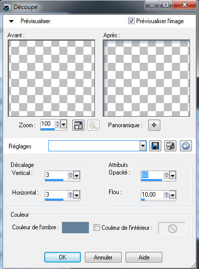Open the Flou slider dropdown
This screenshot has width=199, height=269.
tap(172, 195)
